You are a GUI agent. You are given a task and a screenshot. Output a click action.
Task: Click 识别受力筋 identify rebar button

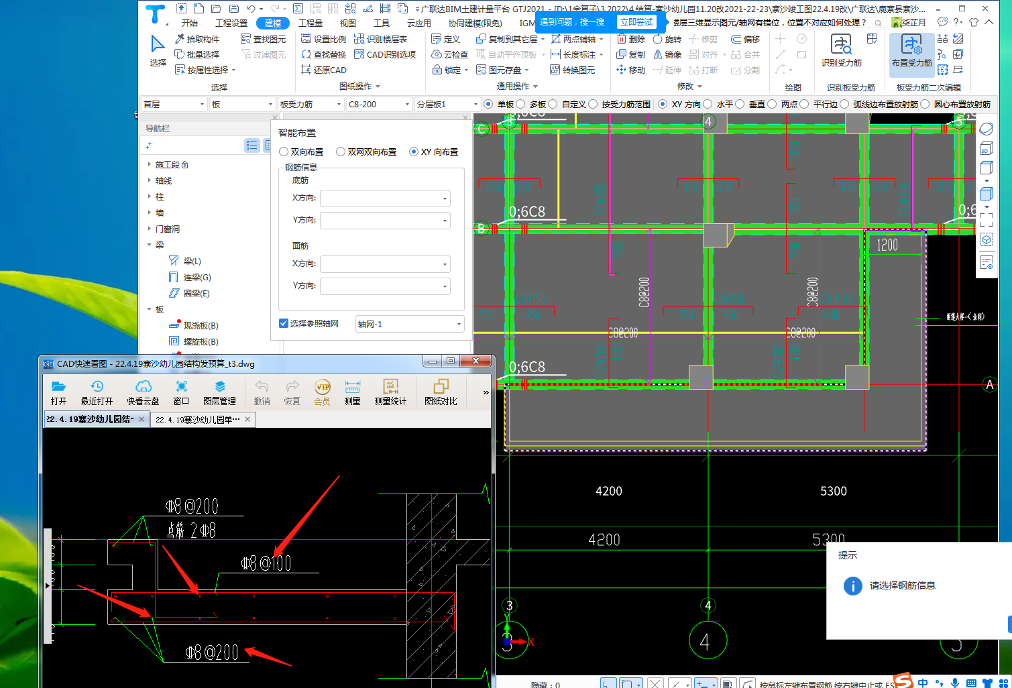point(842,51)
